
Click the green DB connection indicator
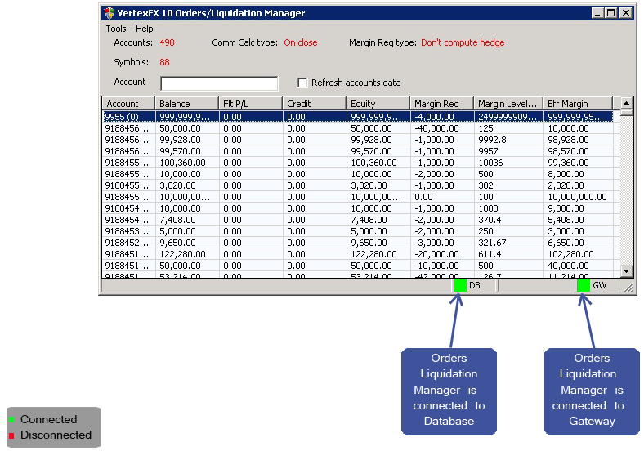coord(460,285)
